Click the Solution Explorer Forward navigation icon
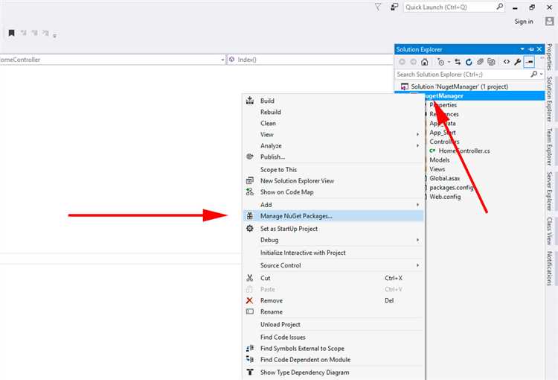558x380 pixels. click(x=413, y=62)
